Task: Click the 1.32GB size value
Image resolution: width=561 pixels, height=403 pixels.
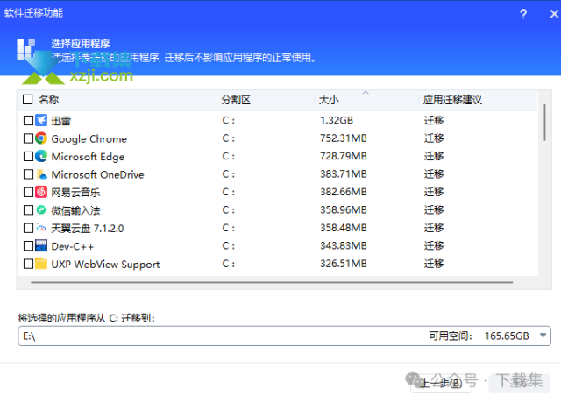Action: coord(337,120)
